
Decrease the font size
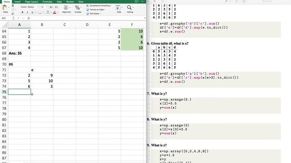pos(56,7)
